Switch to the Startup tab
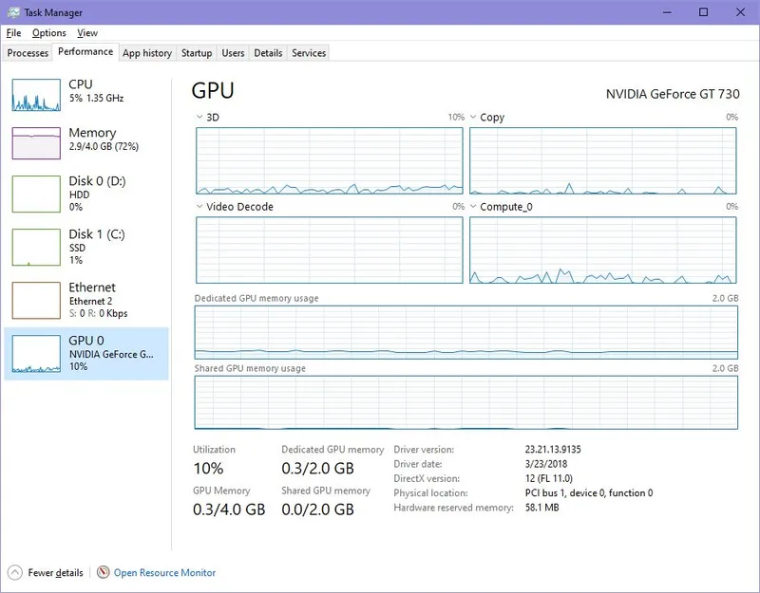 pos(197,53)
